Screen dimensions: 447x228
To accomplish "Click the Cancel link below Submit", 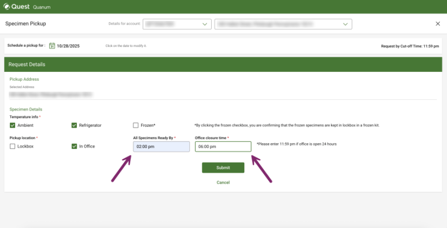I will pos(223,182).
